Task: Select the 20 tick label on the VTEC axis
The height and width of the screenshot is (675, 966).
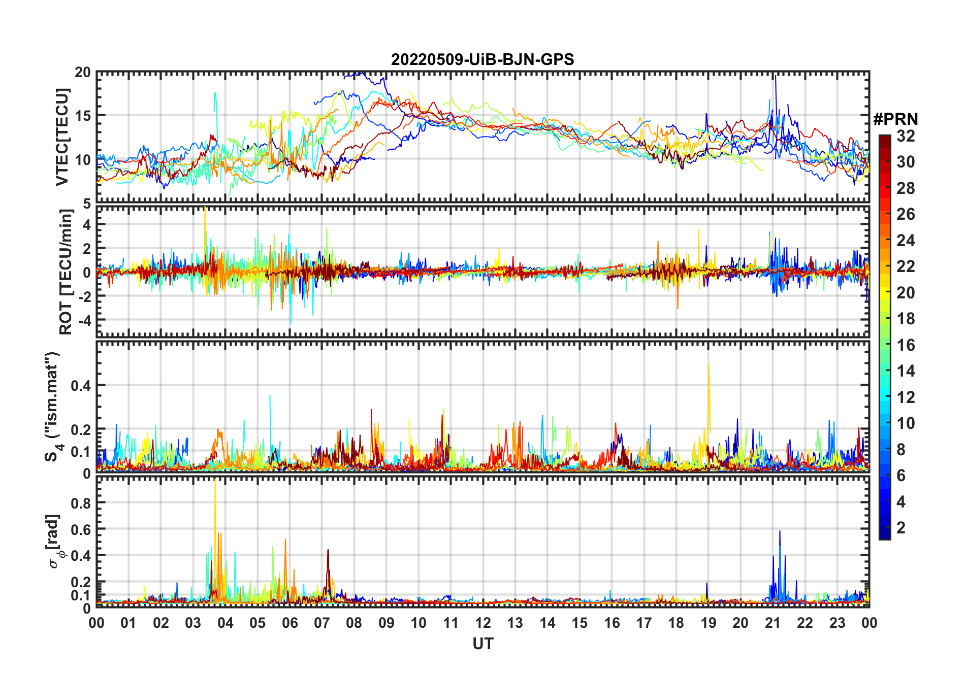Action: [x=82, y=73]
